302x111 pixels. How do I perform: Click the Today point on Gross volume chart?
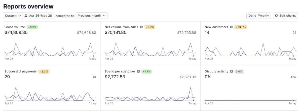(x=93, y=56)
